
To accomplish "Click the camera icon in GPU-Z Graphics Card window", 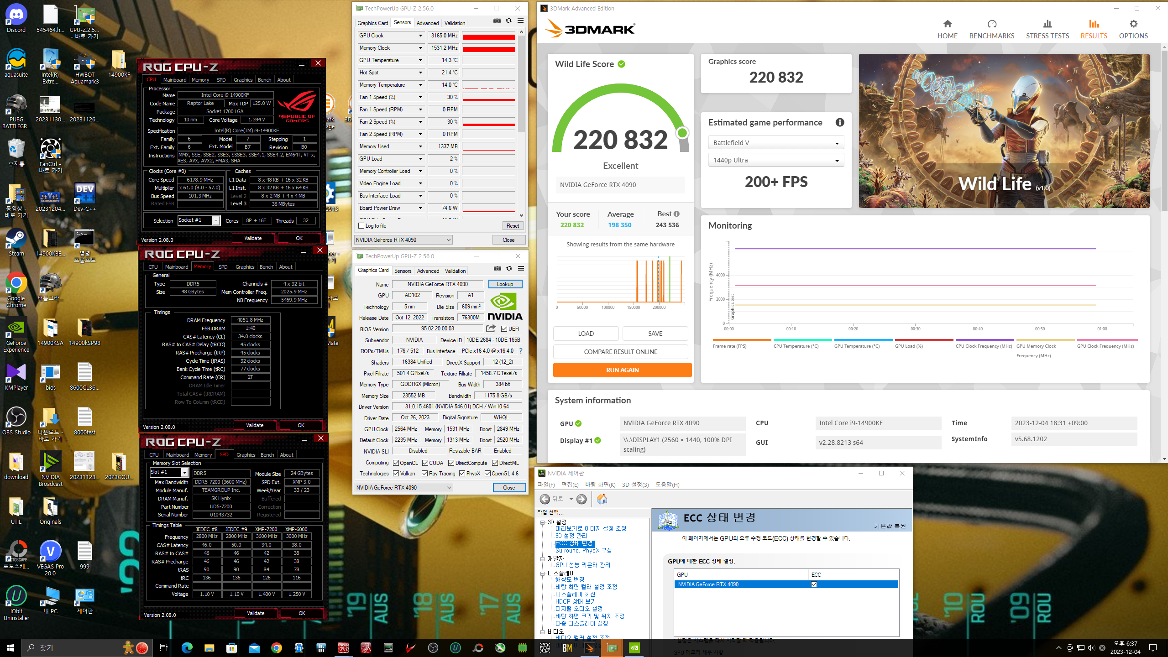I will (x=497, y=268).
